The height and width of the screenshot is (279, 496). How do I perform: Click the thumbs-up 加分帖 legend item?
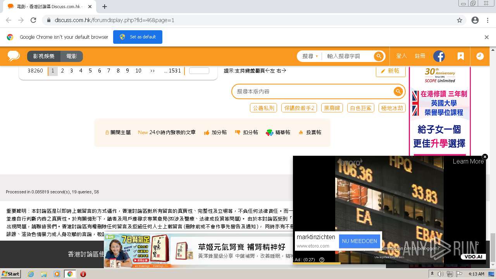pyautogui.click(x=215, y=133)
